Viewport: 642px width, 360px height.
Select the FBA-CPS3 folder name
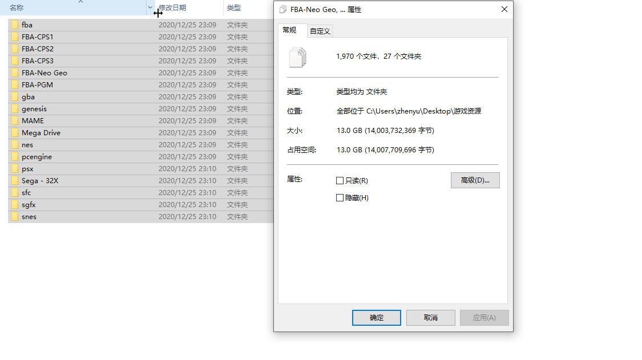point(38,60)
